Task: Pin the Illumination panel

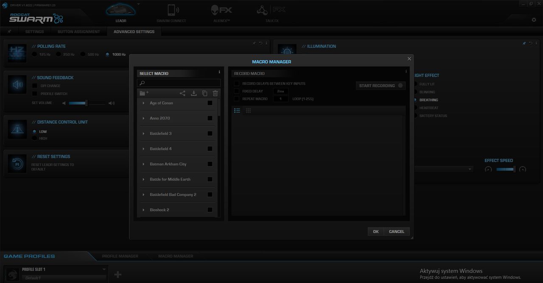Action: click(524, 43)
